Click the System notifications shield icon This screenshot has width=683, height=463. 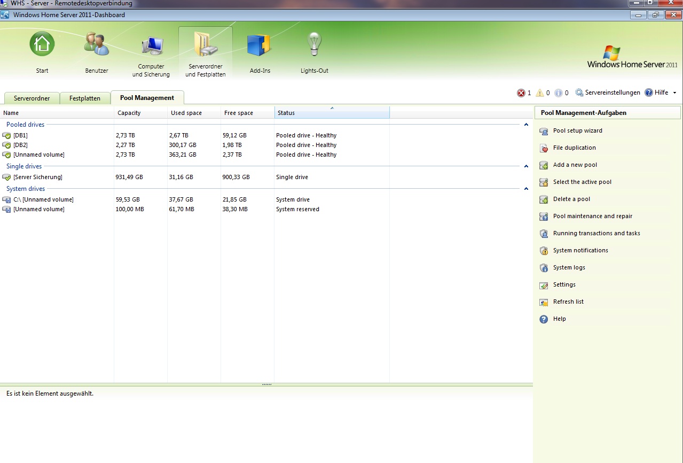click(544, 251)
